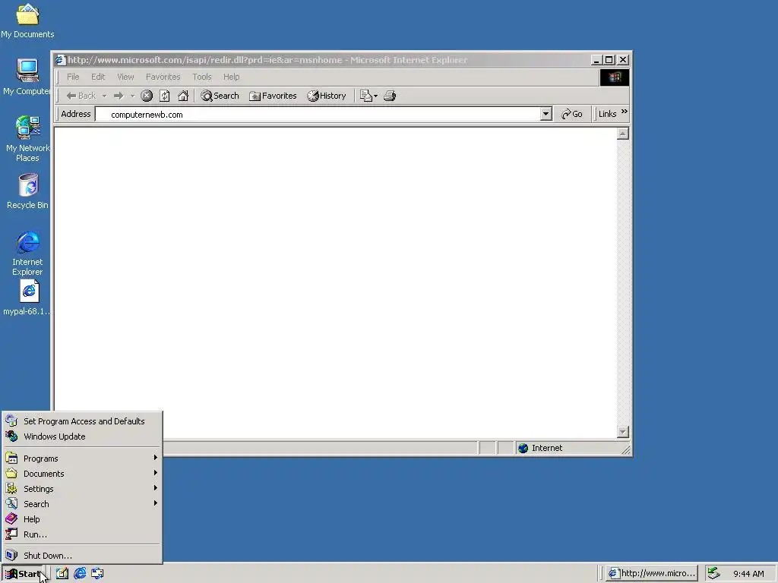This screenshot has height=583, width=778.
Task: Click the Mail toolbar icon
Action: (368, 96)
